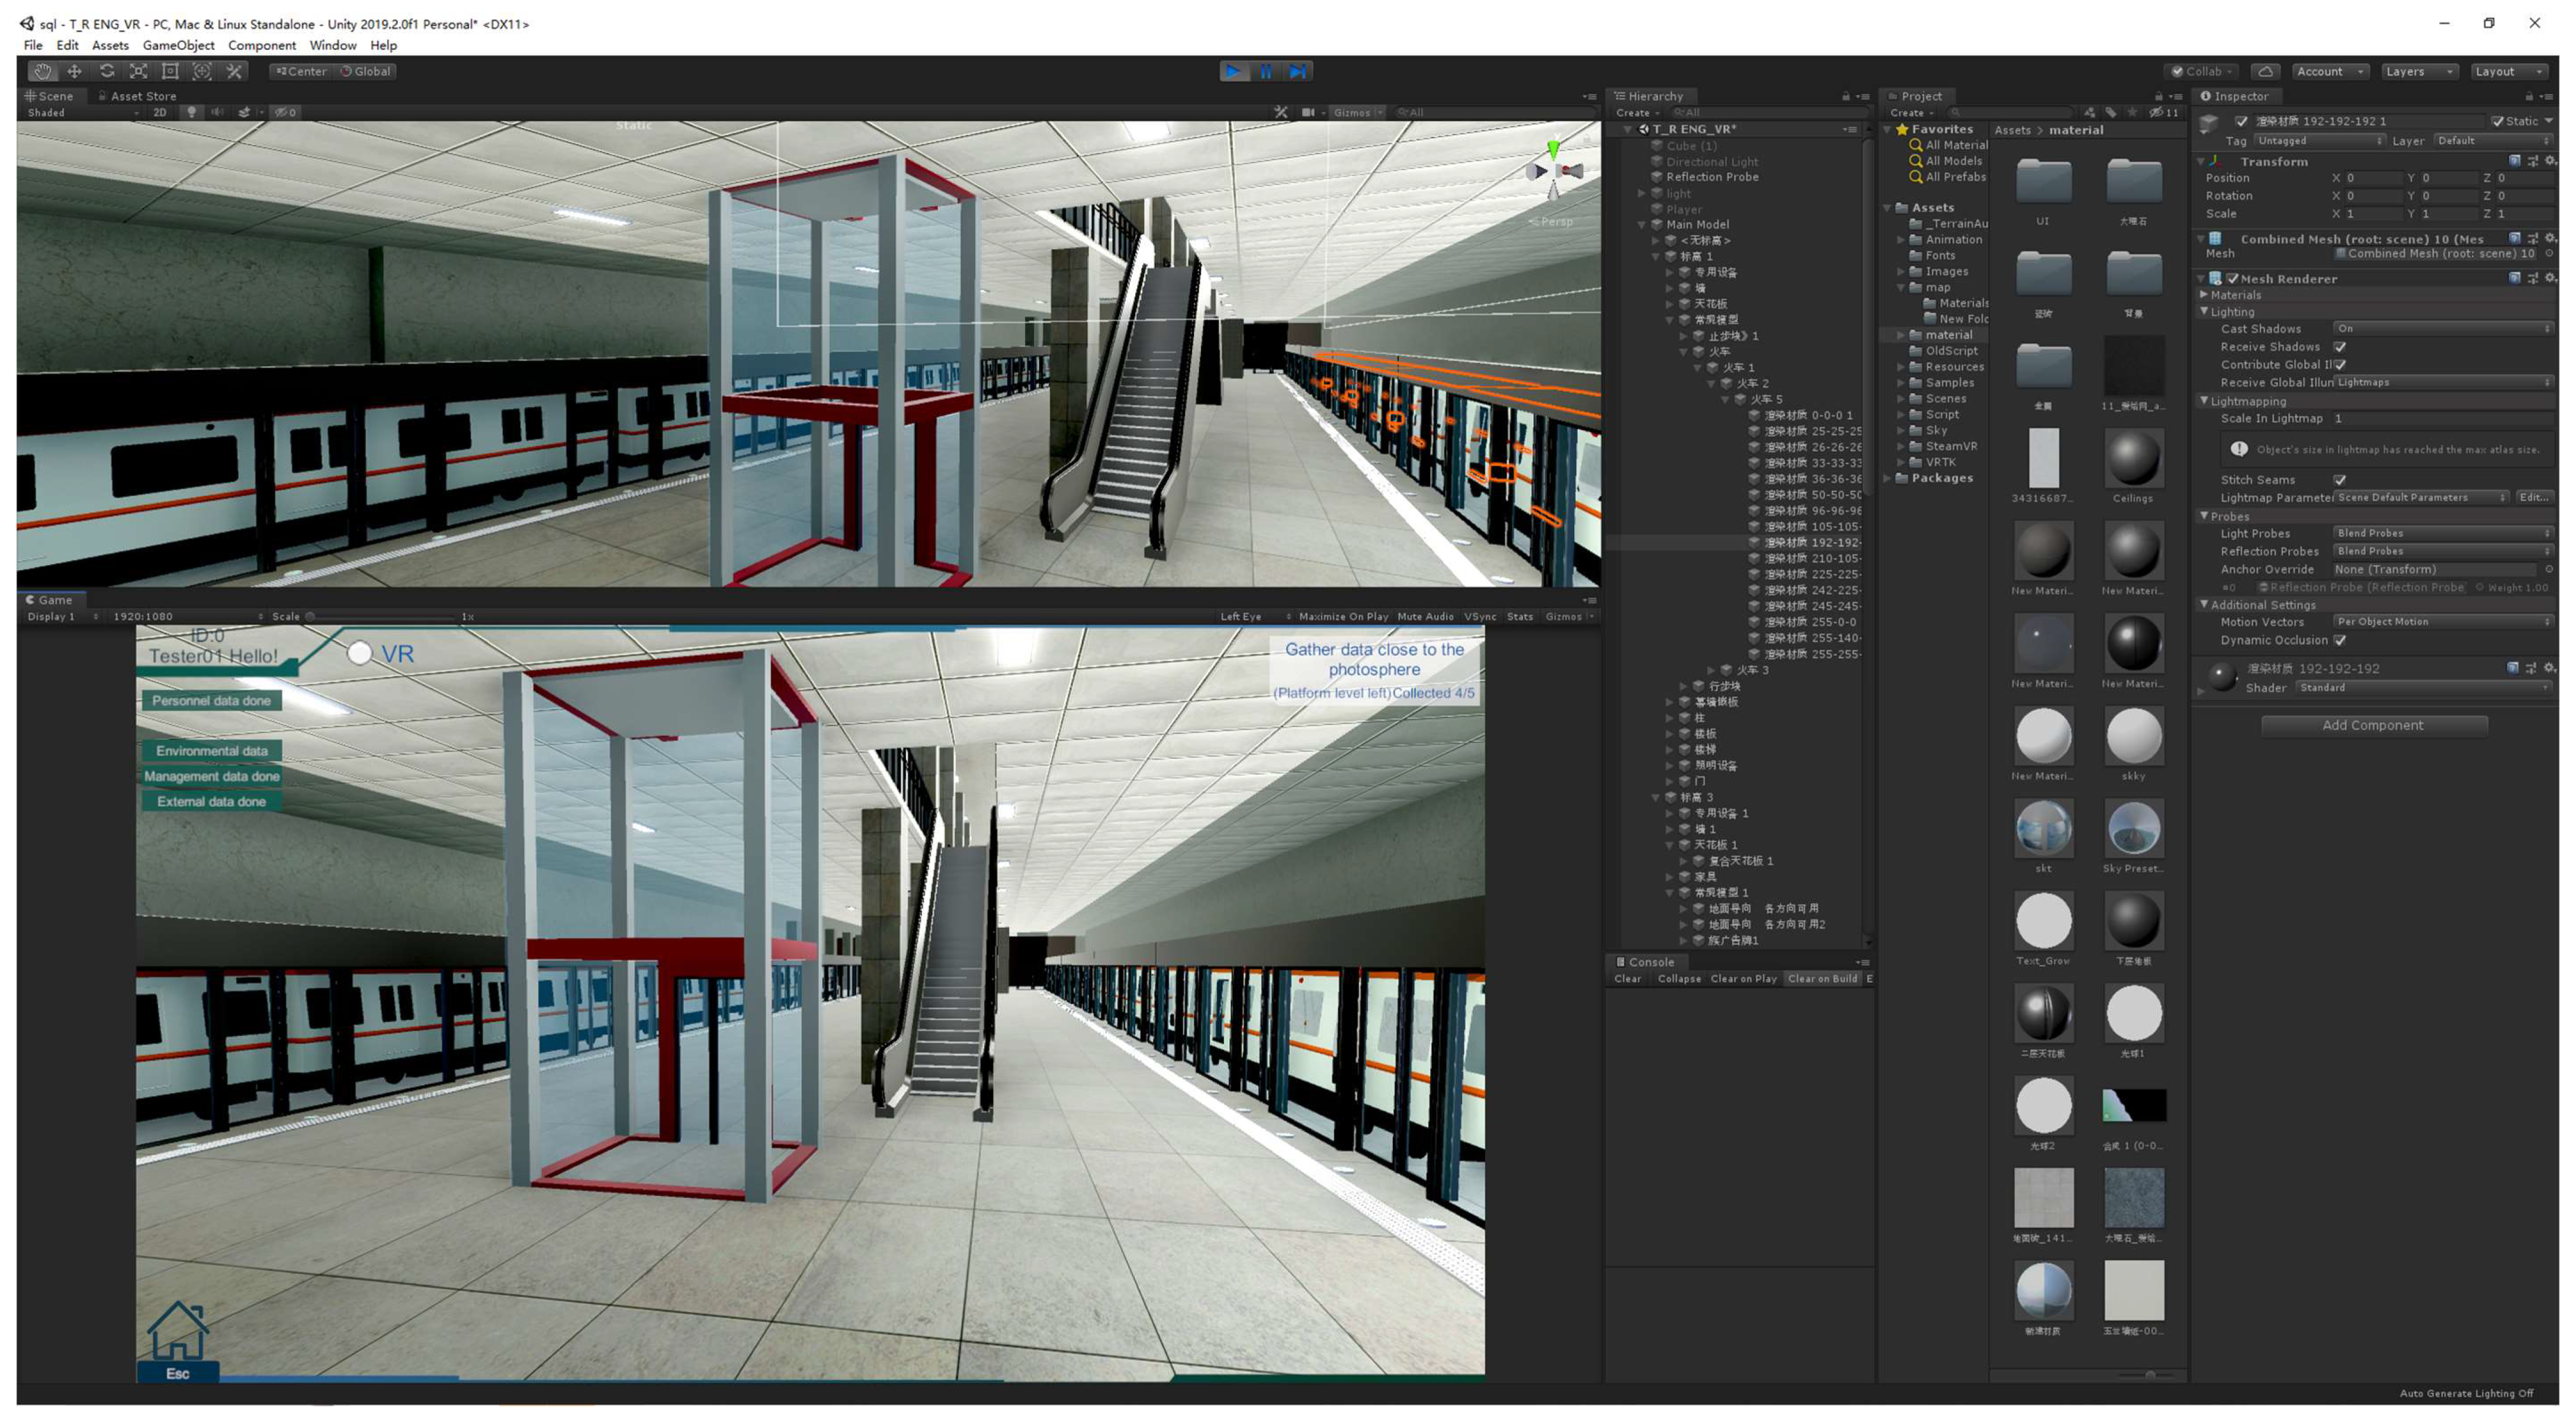
Task: Disable the Receive Shadows checkbox
Action: (x=2340, y=347)
